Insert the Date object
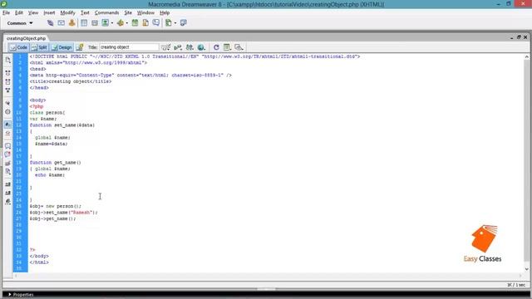 pos(135,23)
